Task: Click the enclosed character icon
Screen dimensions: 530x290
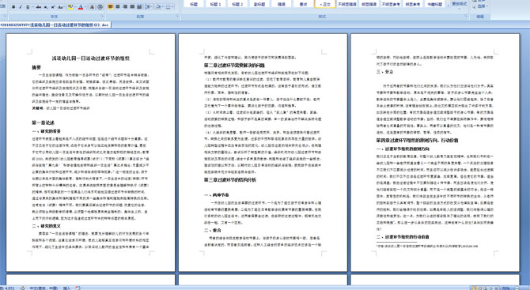Action: tap(100, 7)
